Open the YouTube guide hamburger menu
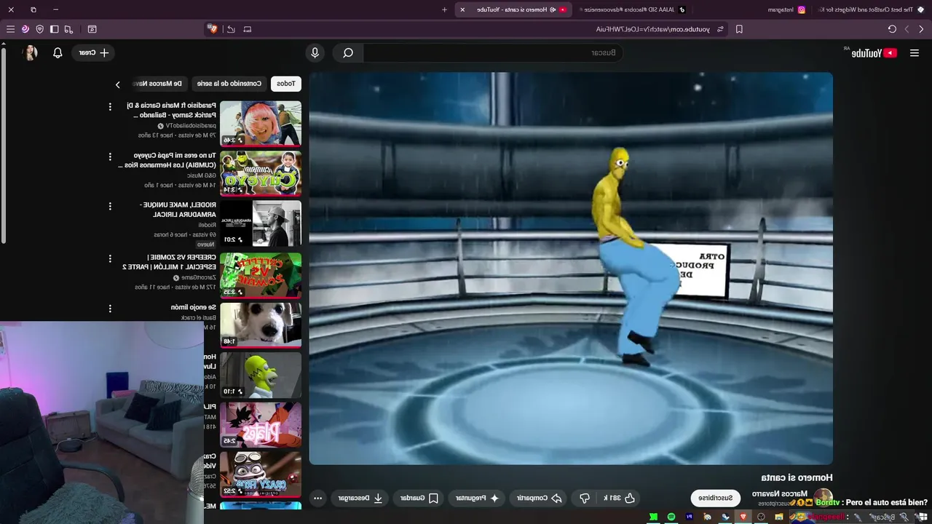Screen dimensions: 932x524 point(915,52)
